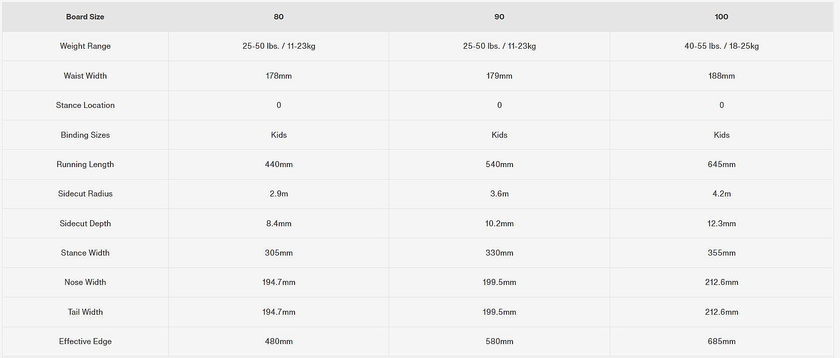Viewport: 840px width, 358px height.
Task: Select the 3.6m sidecut radius value
Action: pyautogui.click(x=499, y=194)
